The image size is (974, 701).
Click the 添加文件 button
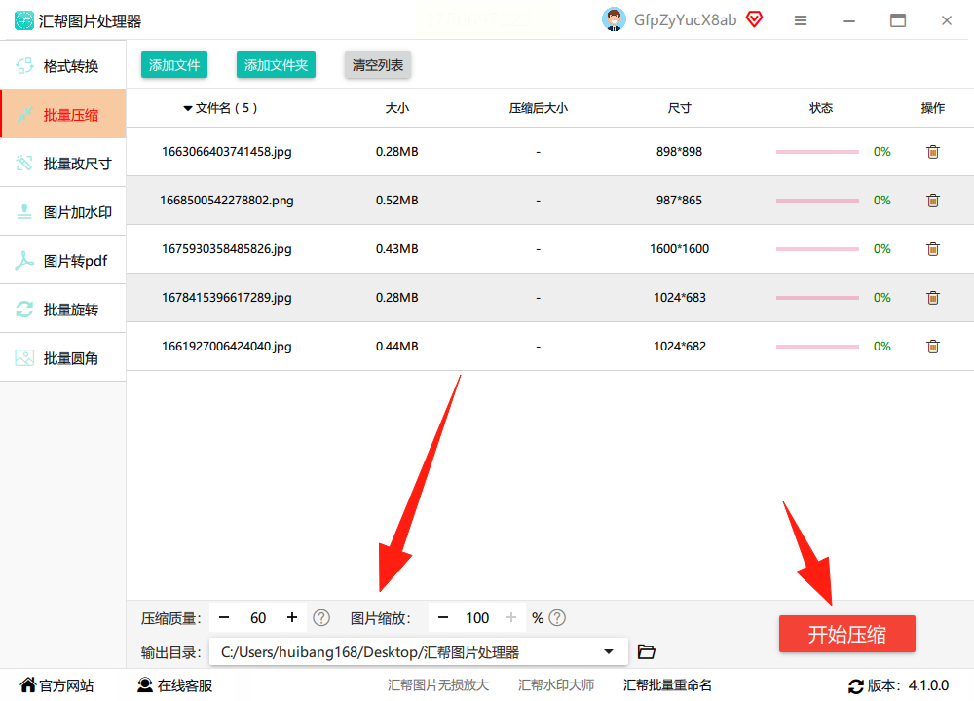coord(174,64)
